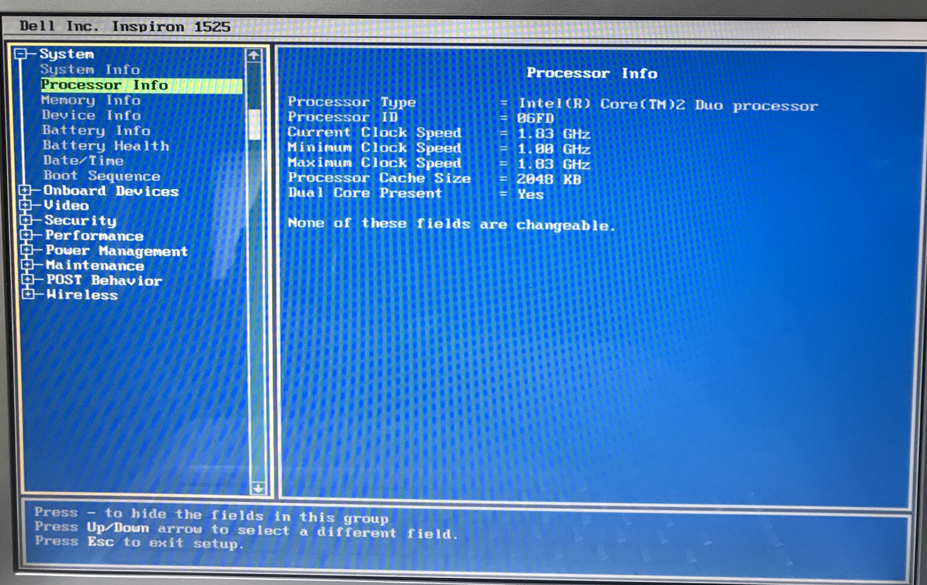Click the scrollbar up arrow
Viewport: 927px width, 585px height.
pos(253,55)
